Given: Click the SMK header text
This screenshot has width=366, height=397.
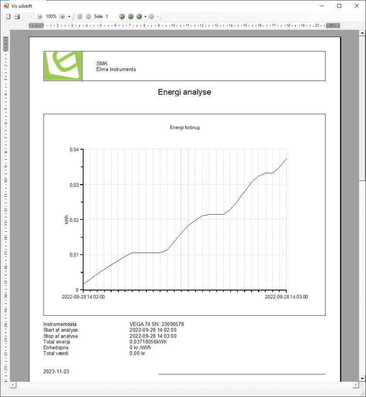Looking at the screenshot, I should pos(102,63).
